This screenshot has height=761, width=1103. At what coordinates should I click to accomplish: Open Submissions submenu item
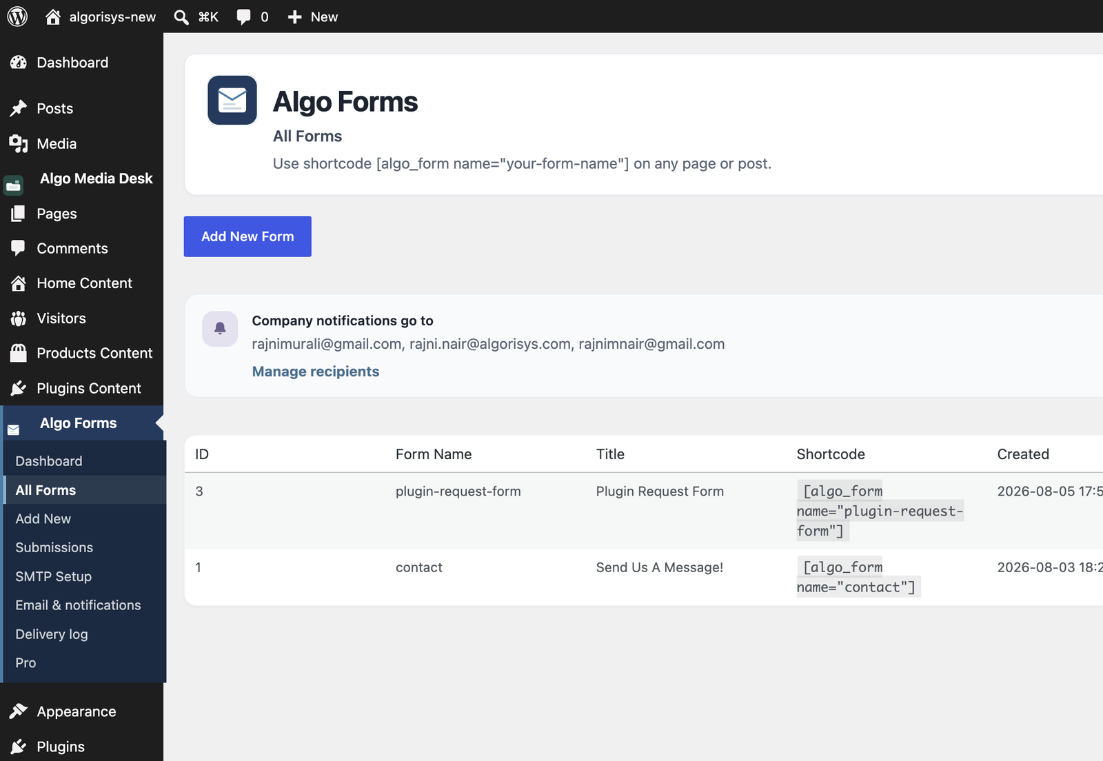tap(54, 547)
